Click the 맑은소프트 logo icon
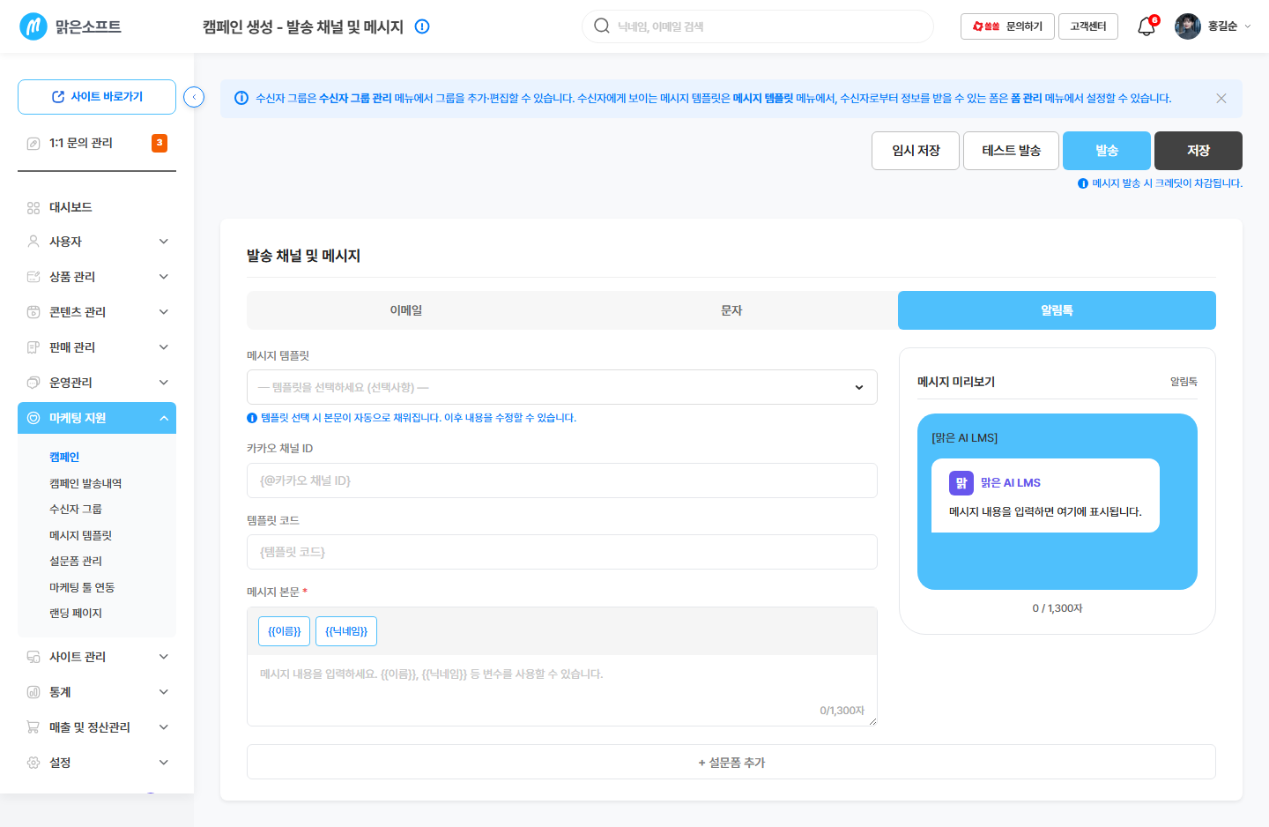Screen dimensions: 1269x827 (x=33, y=26)
